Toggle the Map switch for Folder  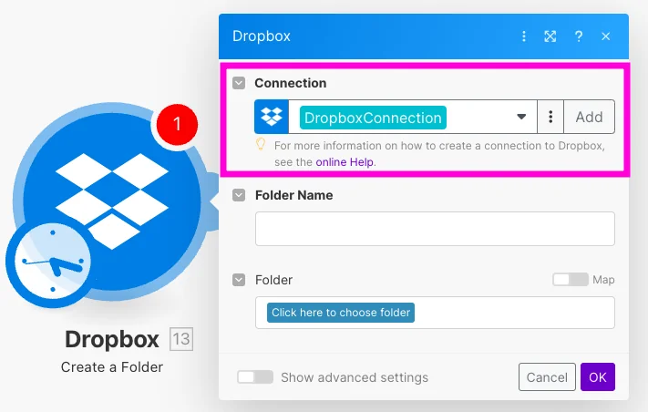tap(571, 280)
